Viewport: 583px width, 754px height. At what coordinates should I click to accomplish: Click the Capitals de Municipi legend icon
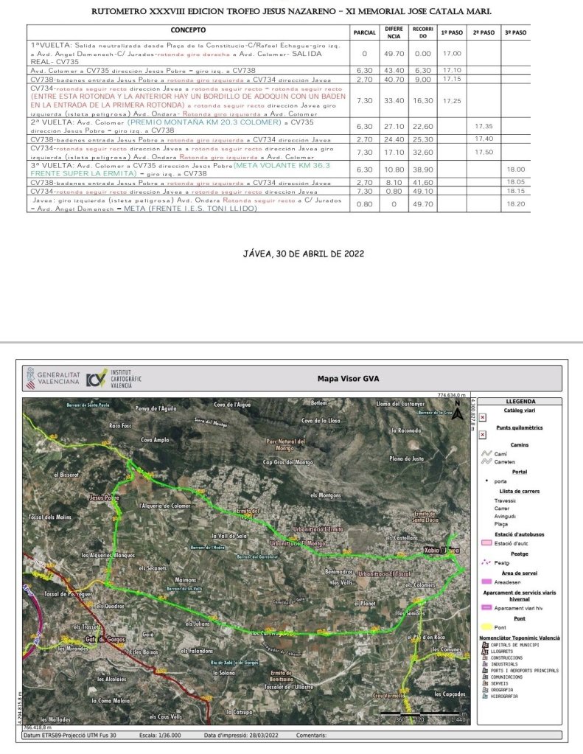[x=484, y=643]
